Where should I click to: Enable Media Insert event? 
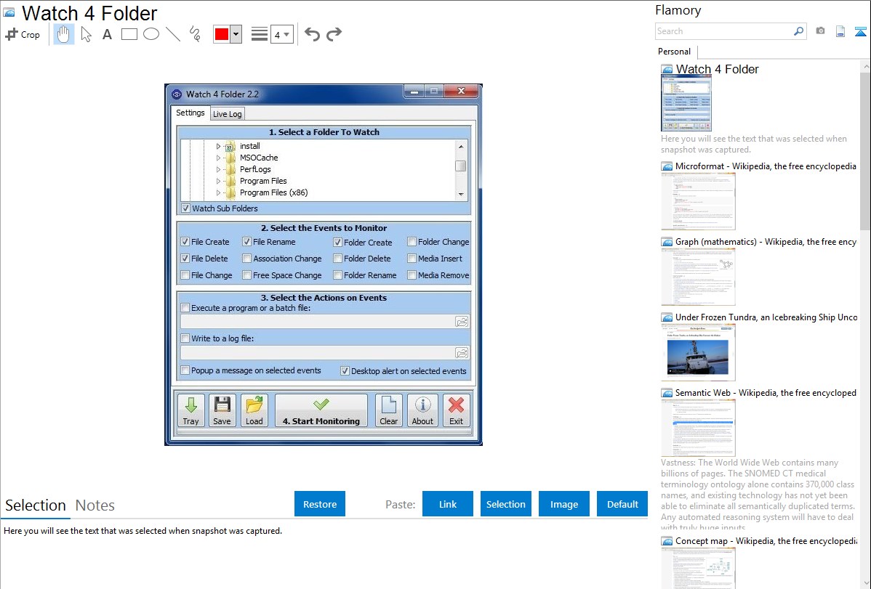pyautogui.click(x=412, y=258)
